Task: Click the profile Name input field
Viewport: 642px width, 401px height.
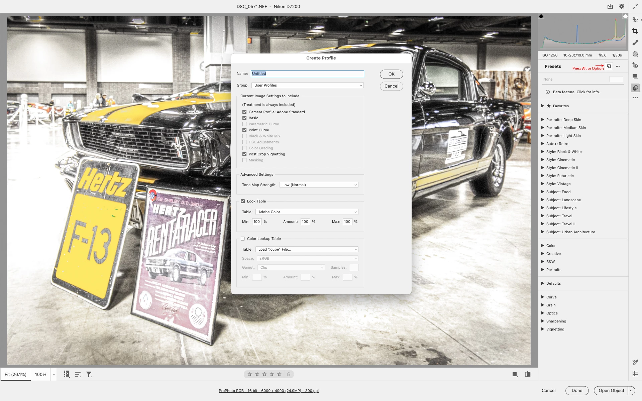Action: tap(307, 74)
